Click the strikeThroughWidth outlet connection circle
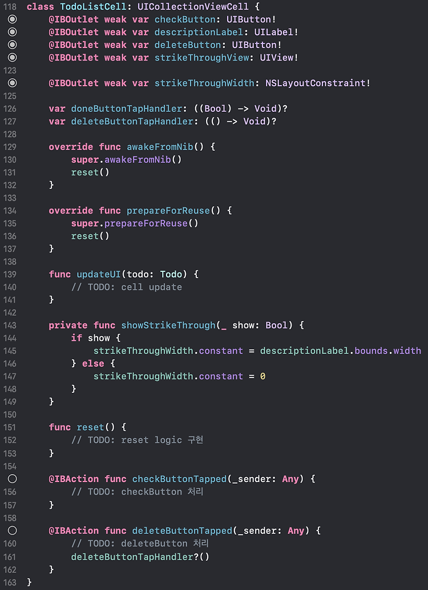The width and height of the screenshot is (428, 590). coord(13,83)
